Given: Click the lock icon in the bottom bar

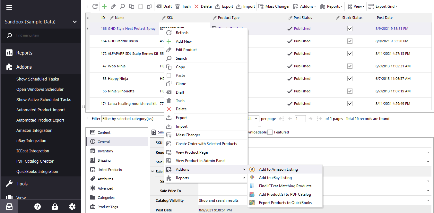Looking at the screenshot, I should coord(55,207).
